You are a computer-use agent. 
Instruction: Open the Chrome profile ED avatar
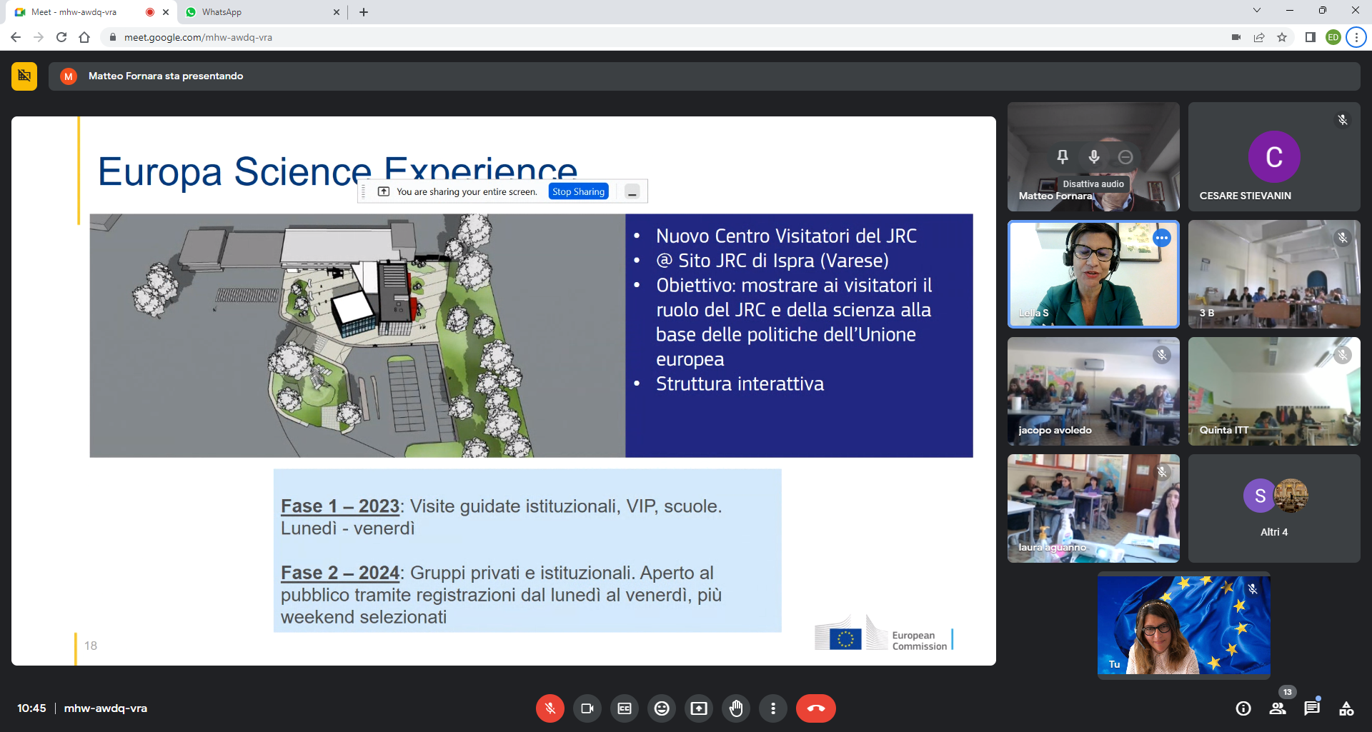click(x=1333, y=37)
